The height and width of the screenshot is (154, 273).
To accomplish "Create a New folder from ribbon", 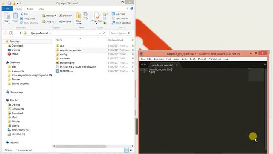I will (78, 18).
